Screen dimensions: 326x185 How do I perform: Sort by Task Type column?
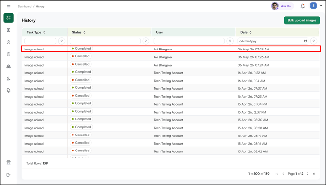tap(36, 32)
